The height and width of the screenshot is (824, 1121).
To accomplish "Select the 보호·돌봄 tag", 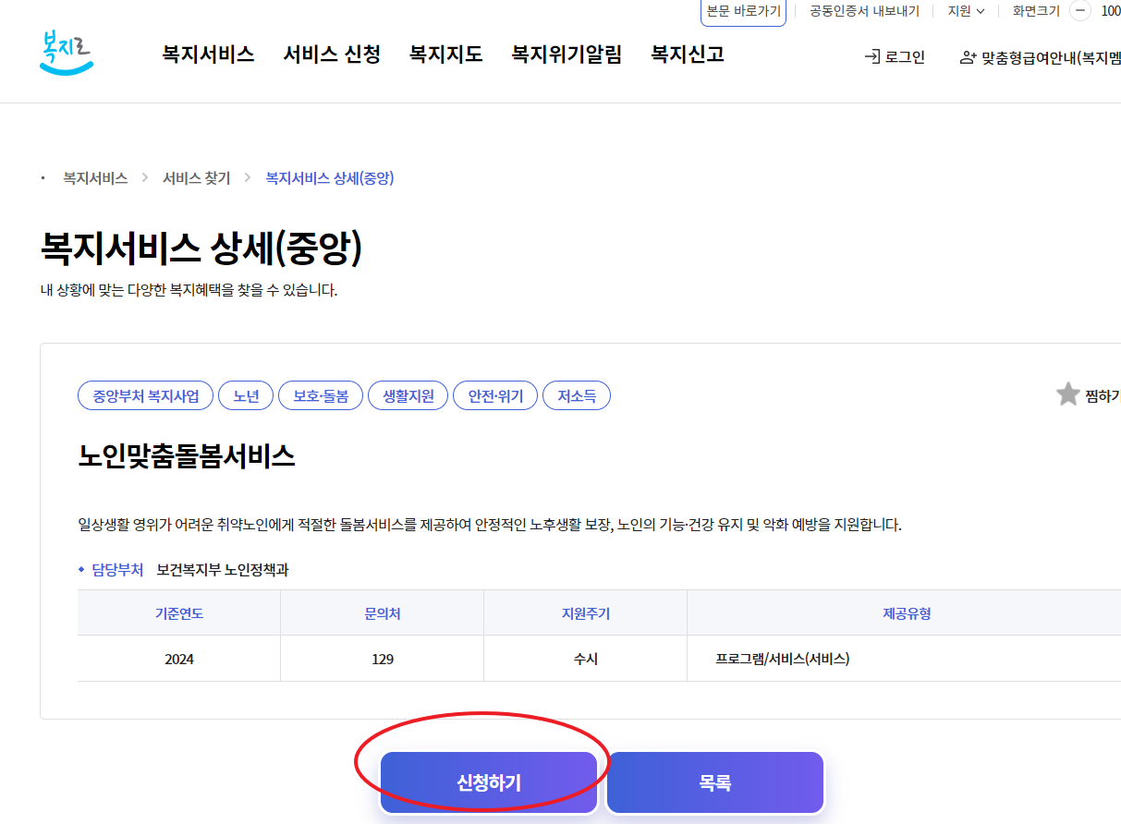I will (321, 396).
